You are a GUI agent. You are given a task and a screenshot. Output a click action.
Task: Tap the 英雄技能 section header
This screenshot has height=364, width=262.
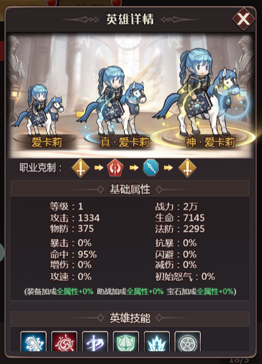pyautogui.click(x=130, y=318)
